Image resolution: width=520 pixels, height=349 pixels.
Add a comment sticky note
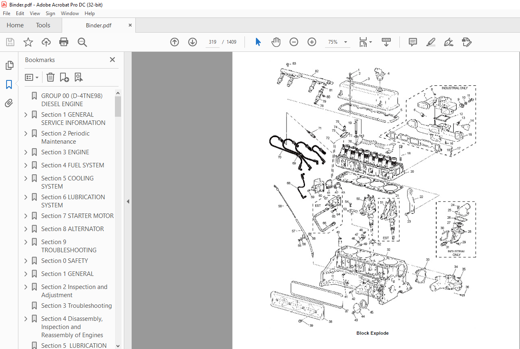pyautogui.click(x=413, y=42)
